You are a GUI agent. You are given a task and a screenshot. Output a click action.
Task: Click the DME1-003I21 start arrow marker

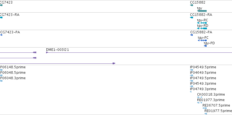coord(47,52)
